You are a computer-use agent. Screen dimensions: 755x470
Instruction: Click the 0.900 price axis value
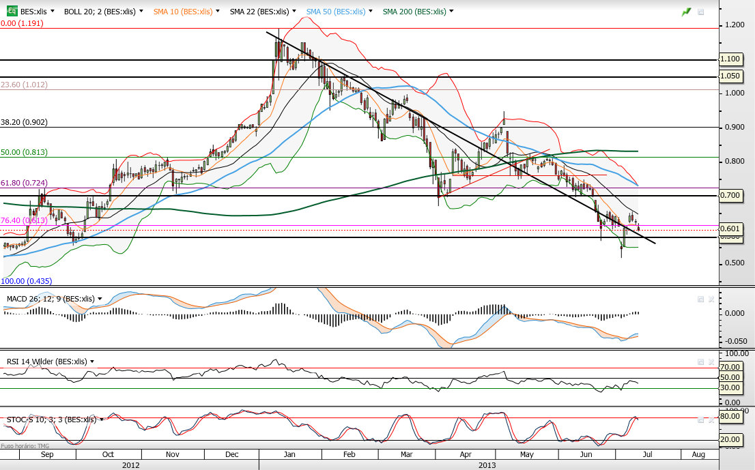[x=735, y=127]
